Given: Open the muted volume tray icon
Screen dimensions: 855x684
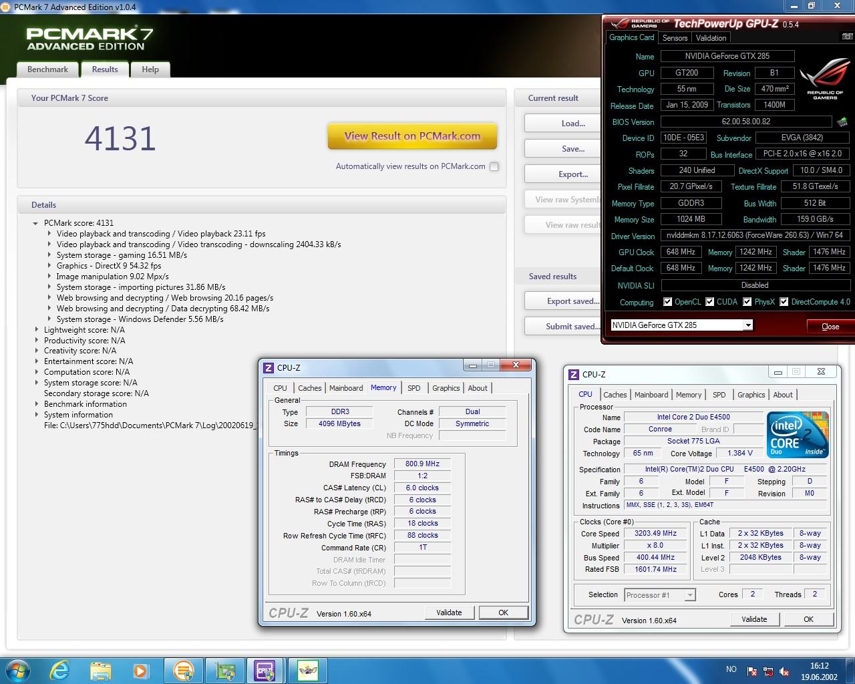Looking at the screenshot, I should (785, 671).
